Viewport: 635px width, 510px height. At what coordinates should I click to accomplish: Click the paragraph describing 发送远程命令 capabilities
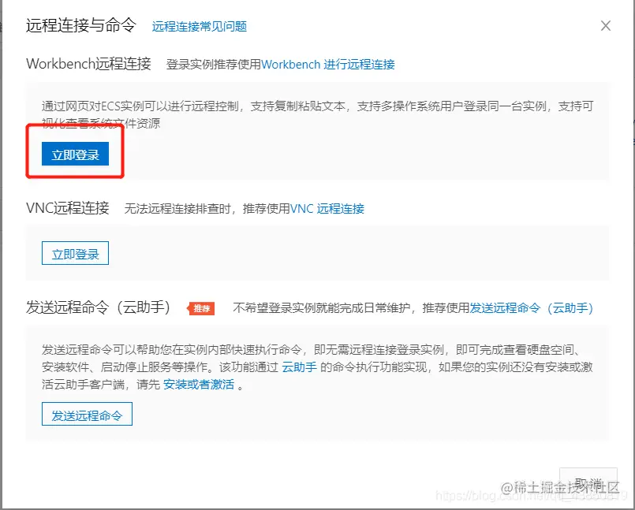pyautogui.click(x=317, y=367)
